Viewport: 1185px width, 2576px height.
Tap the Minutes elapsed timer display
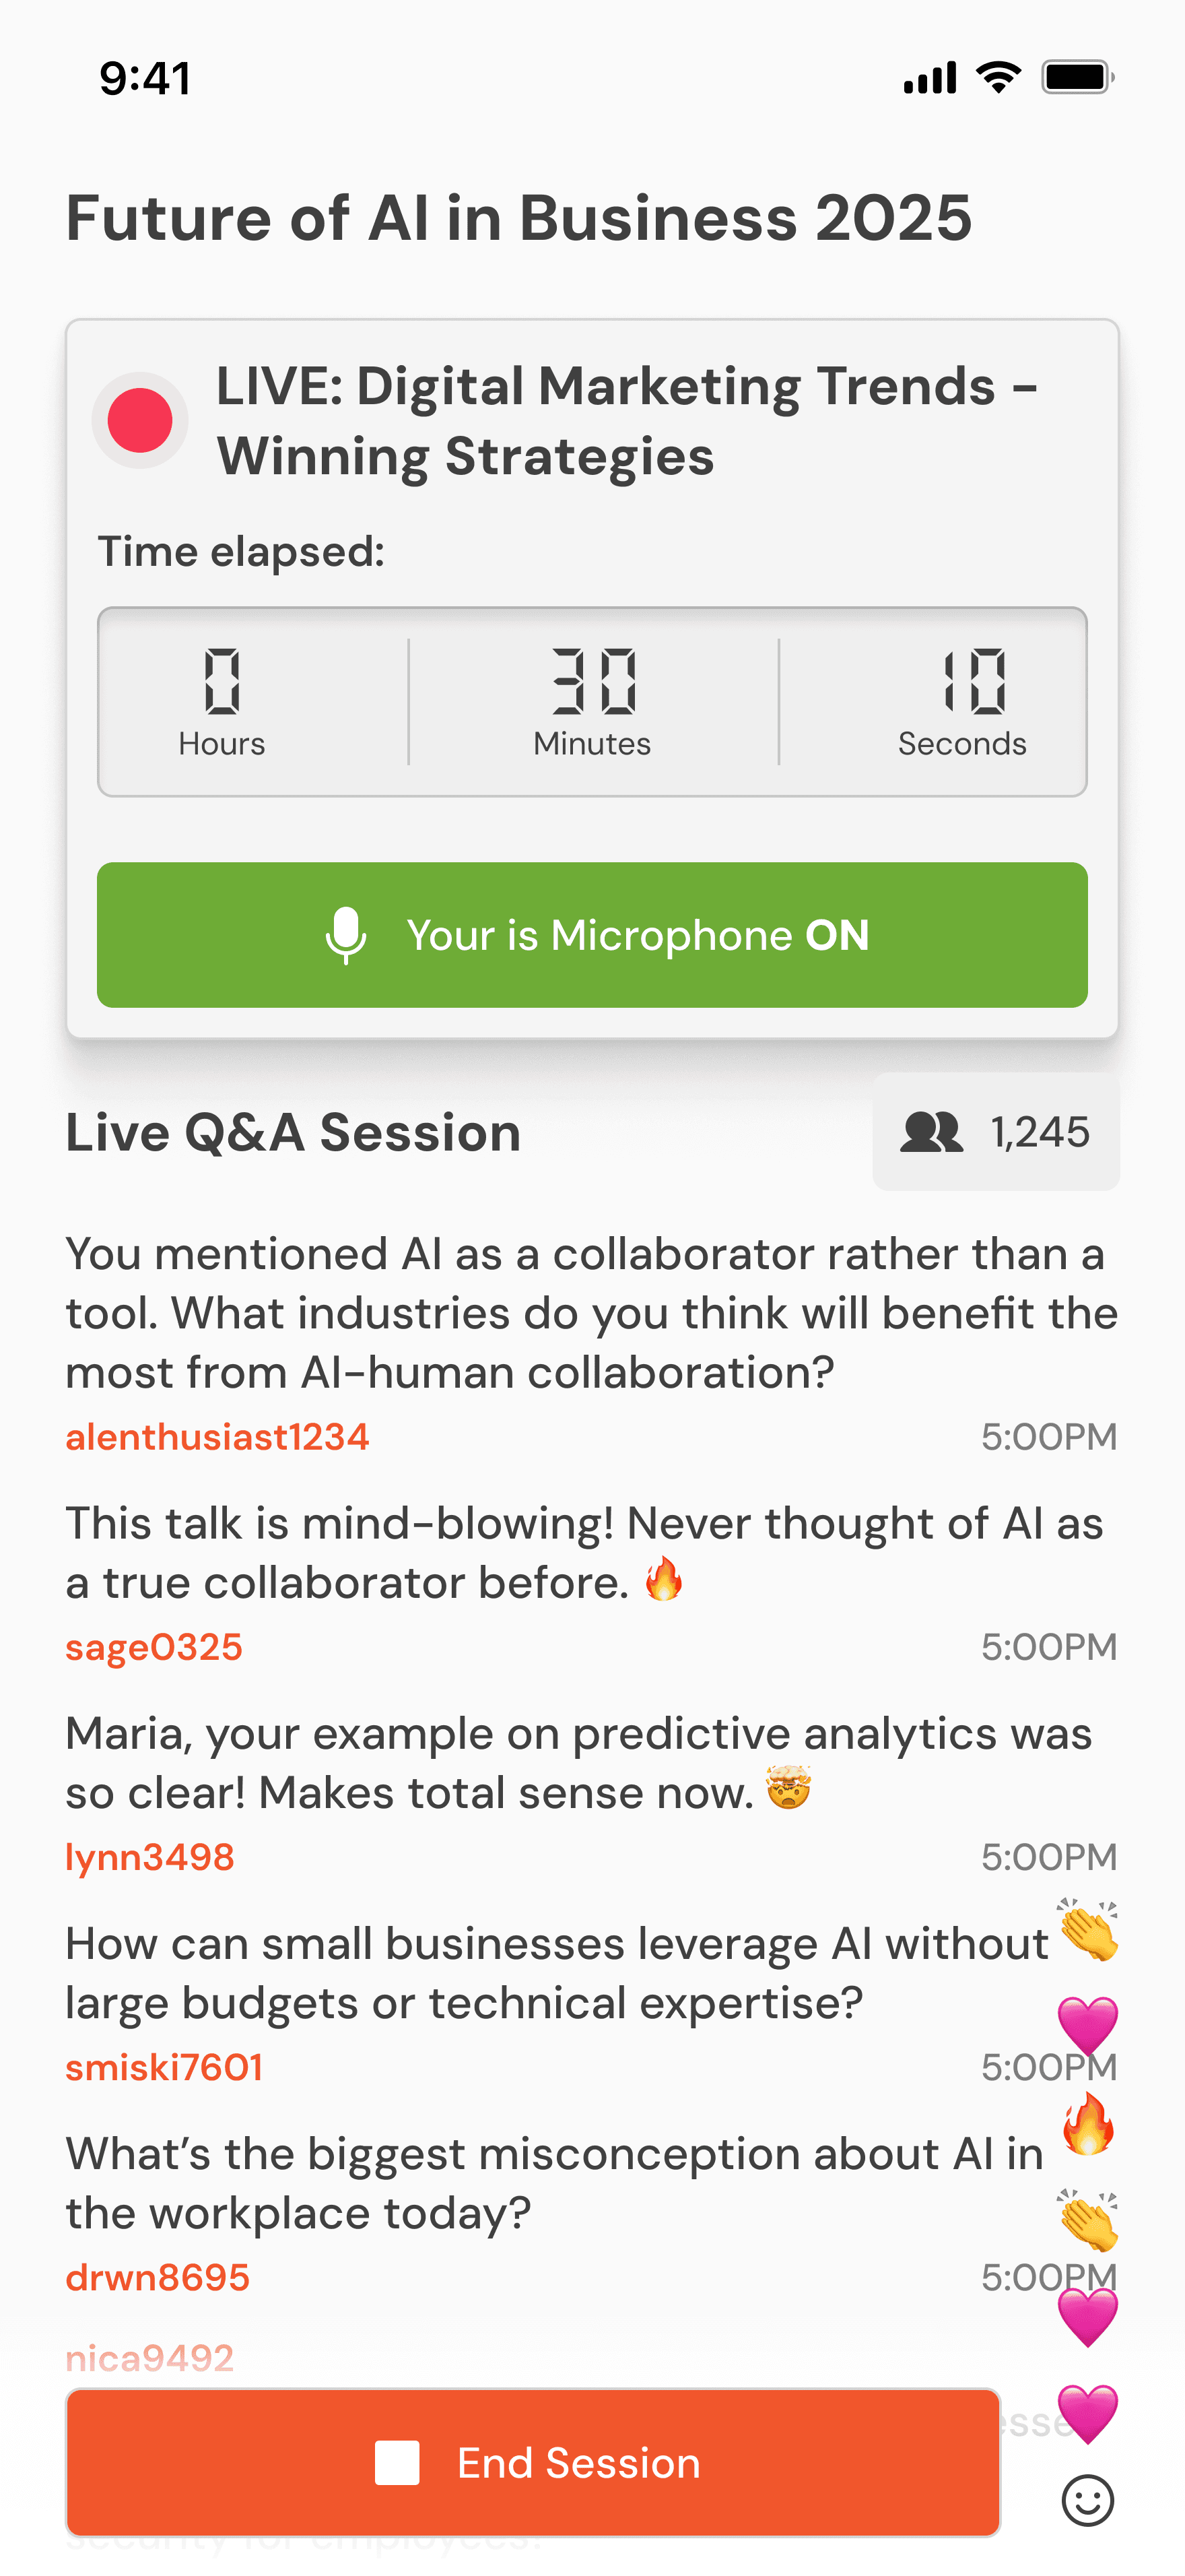(x=592, y=702)
